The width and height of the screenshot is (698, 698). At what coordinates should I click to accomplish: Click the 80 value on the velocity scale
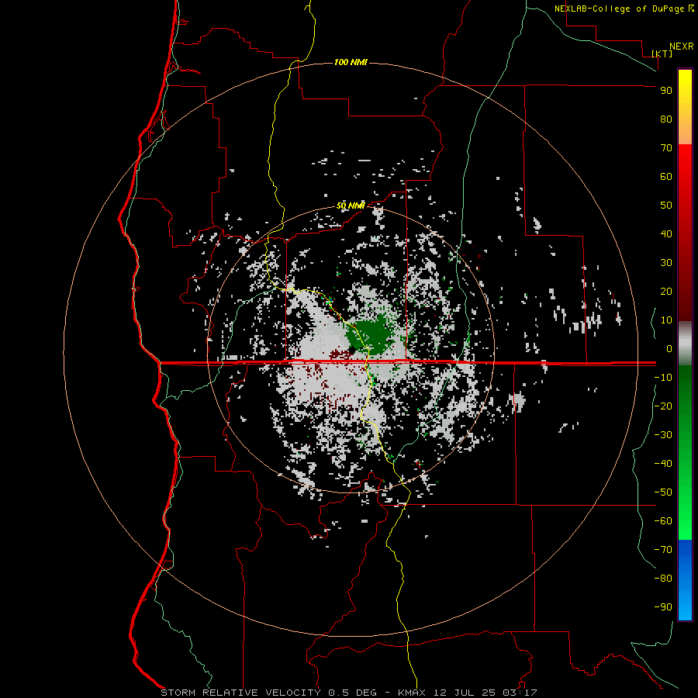coord(666,119)
